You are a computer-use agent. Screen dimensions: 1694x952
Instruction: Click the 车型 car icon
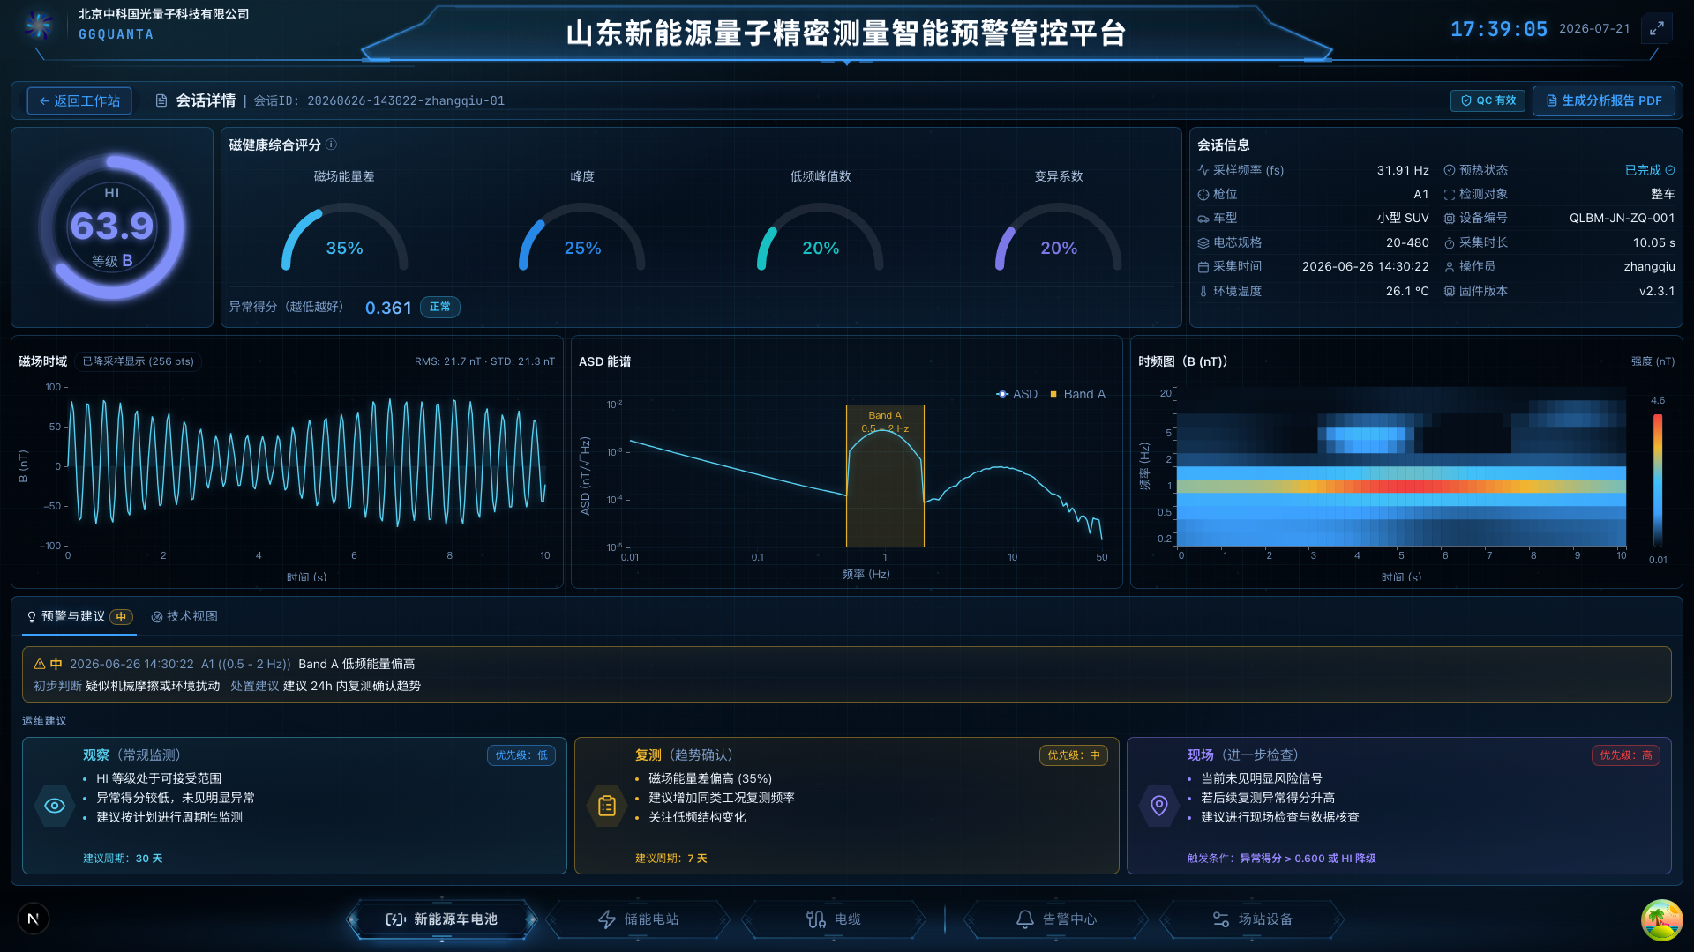pos(1203,219)
